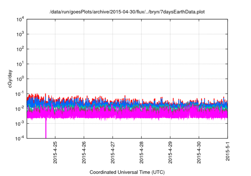Viewport: 251px width, 176px height.
Task: Click the 10^-2 y-axis tick label
Action: tap(20, 109)
